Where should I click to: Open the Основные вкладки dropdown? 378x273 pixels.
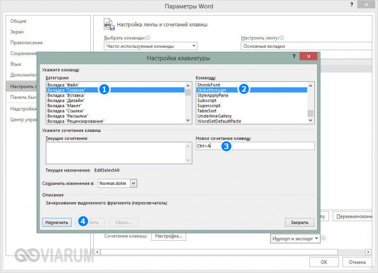[x=306, y=46]
